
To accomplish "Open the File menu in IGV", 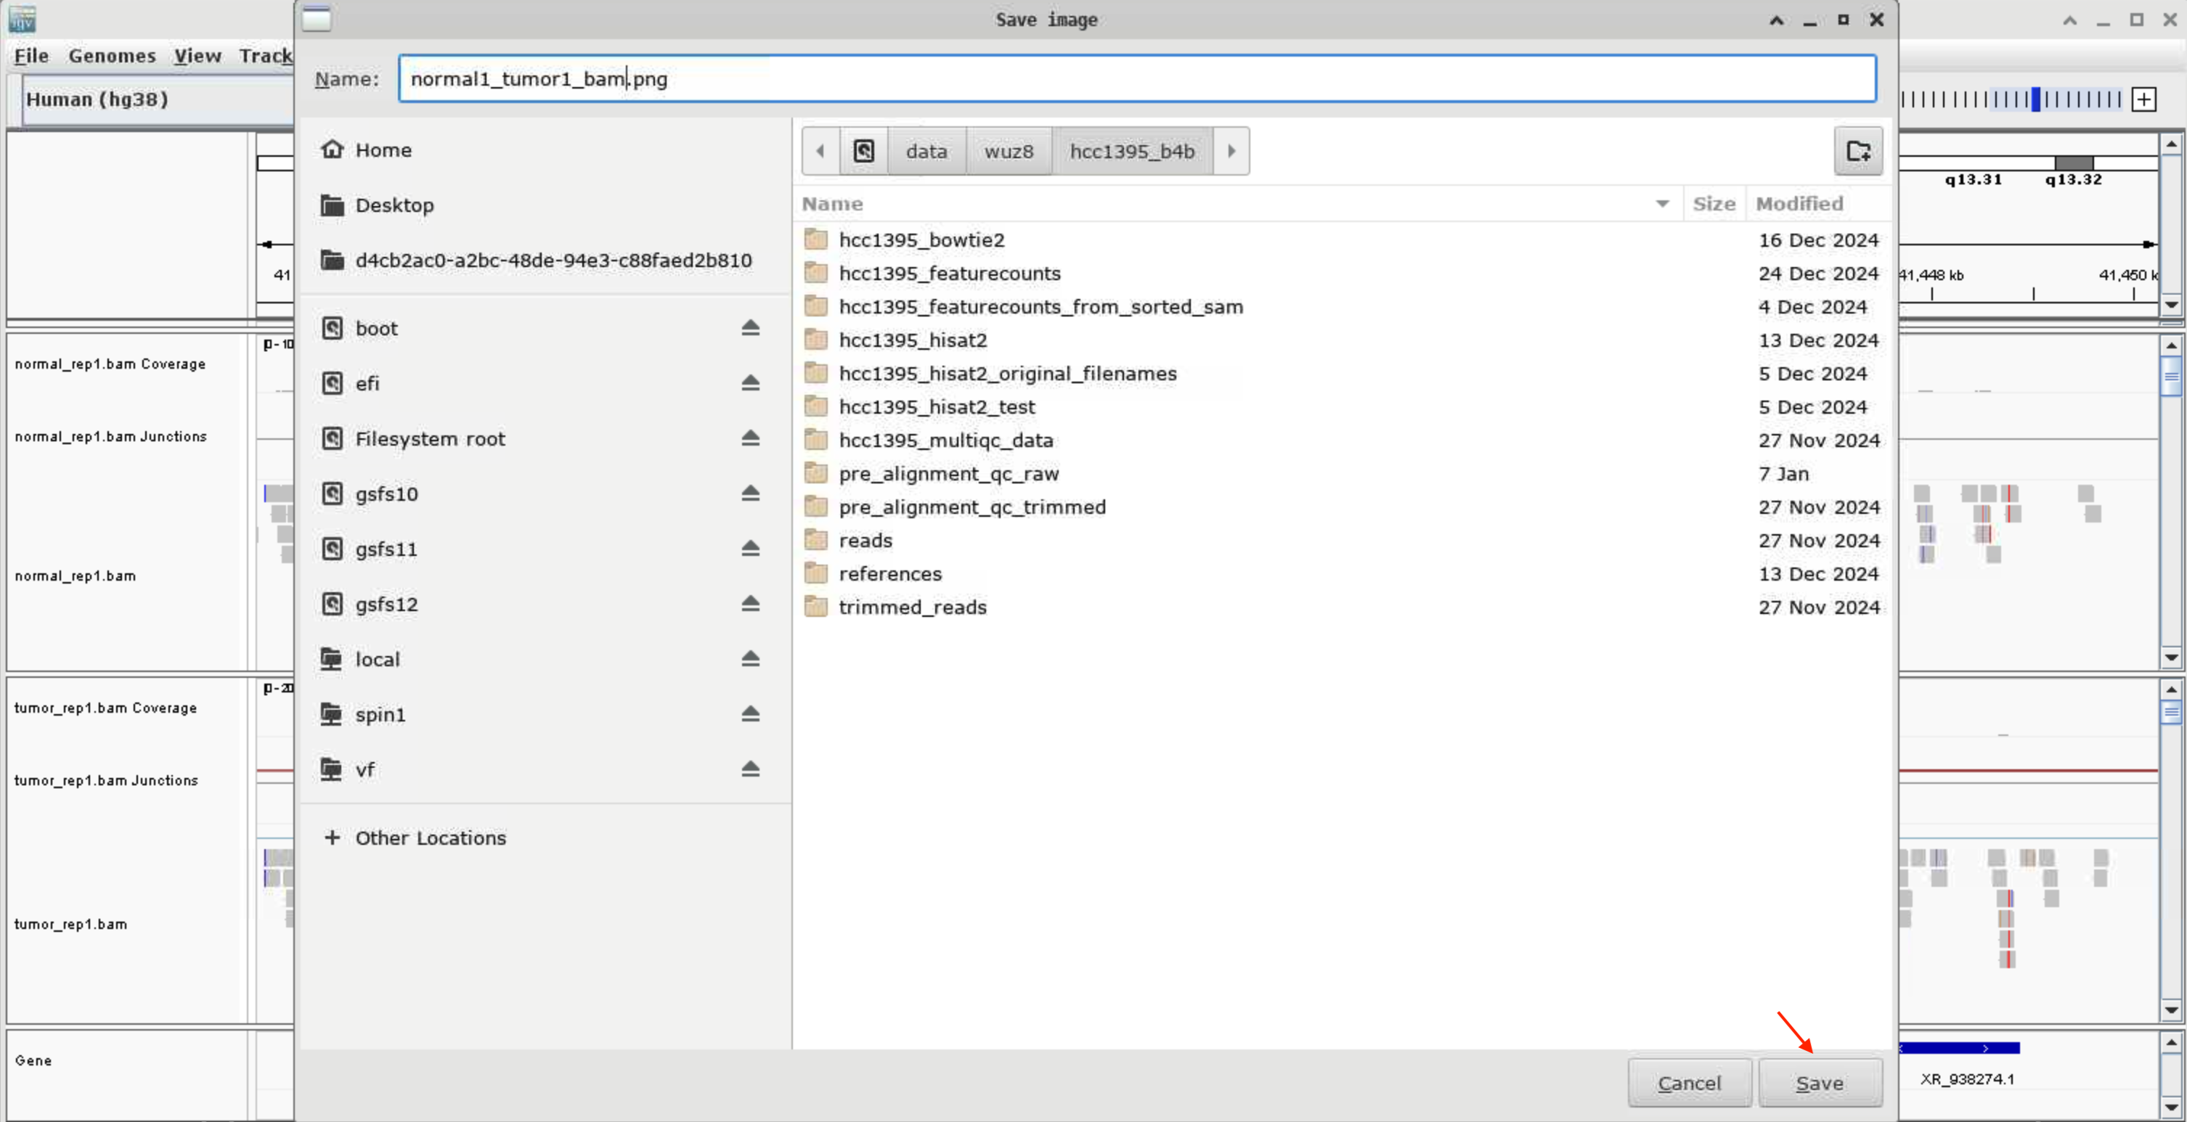I will 31,56.
